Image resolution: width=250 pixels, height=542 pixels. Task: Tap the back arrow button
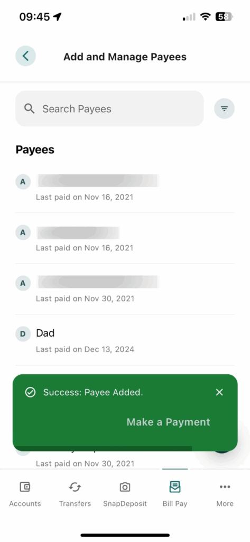(25, 56)
